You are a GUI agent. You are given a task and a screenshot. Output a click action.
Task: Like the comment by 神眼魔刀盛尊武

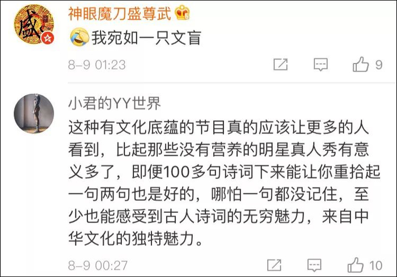point(361,64)
